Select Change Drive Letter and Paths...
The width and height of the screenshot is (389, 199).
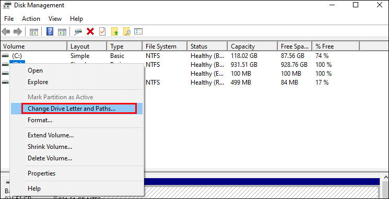[77, 109]
